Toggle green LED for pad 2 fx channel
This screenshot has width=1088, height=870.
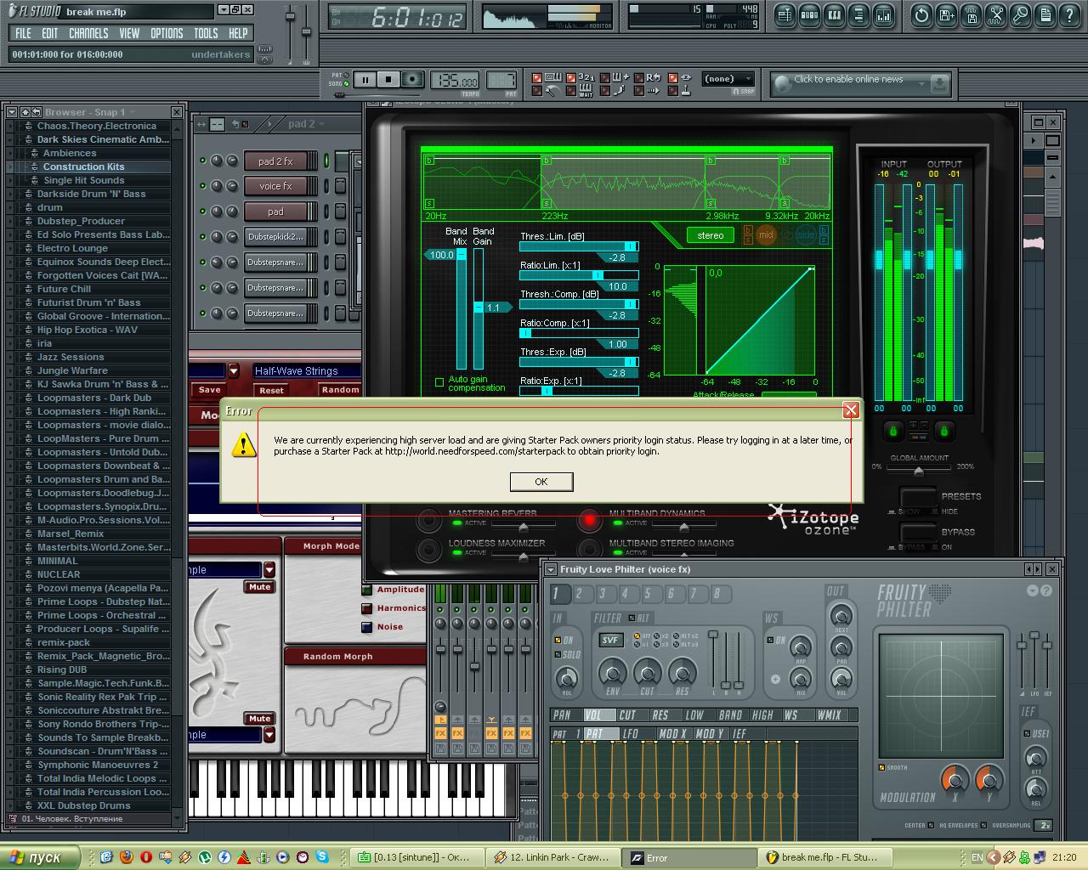tap(202, 161)
